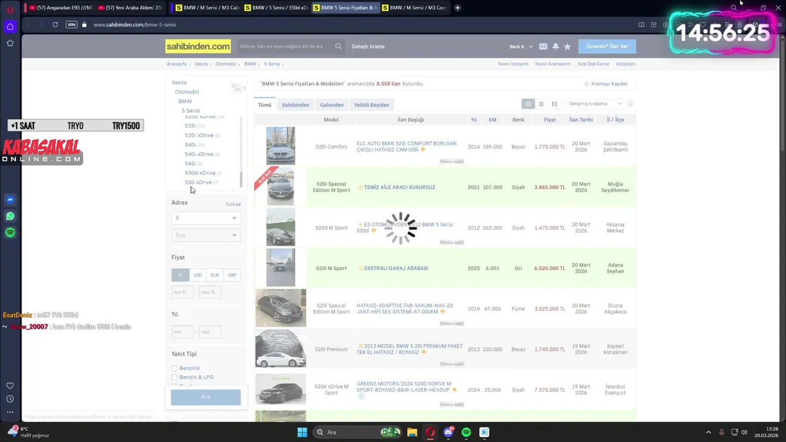Screen dimensions: 786x442
Task: Open Messenger in Opera sidebar
Action: click(x=10, y=200)
